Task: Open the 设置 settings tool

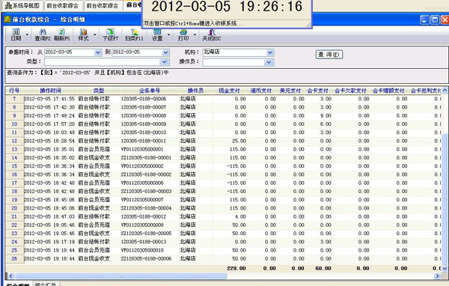Action: (x=157, y=34)
